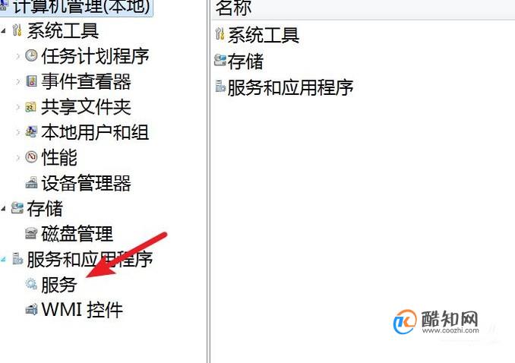This screenshot has width=515, height=363.
Task: Click the Performance monitor icon
Action: [31, 156]
